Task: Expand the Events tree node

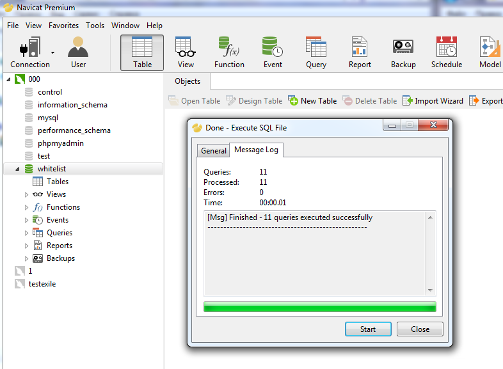Action: pos(27,220)
